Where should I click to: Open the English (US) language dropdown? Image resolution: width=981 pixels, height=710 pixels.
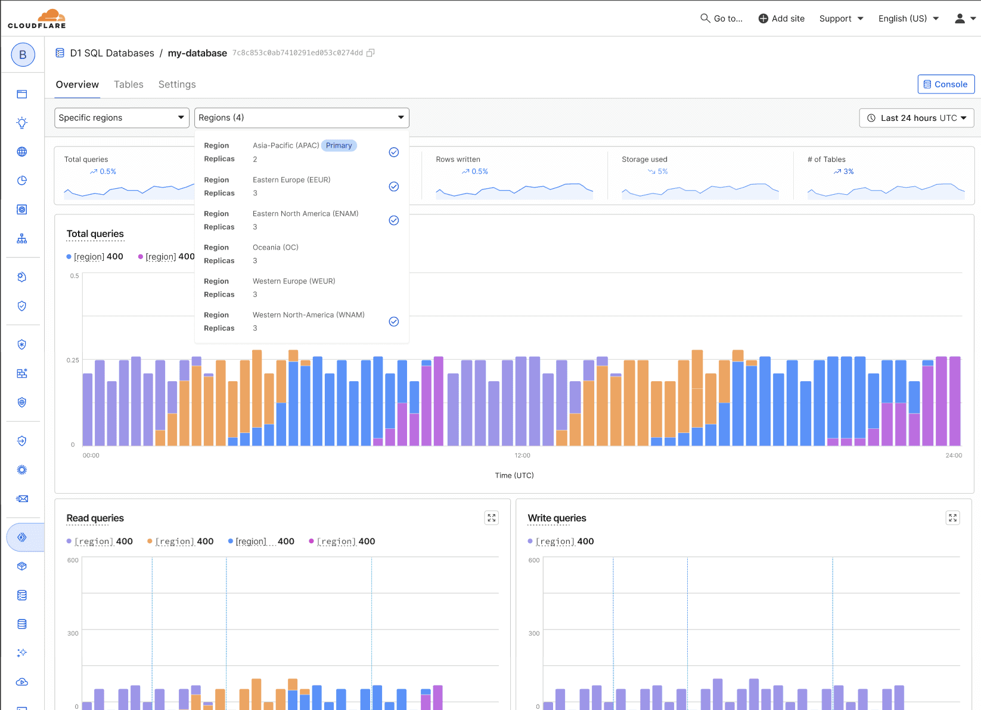coord(909,18)
